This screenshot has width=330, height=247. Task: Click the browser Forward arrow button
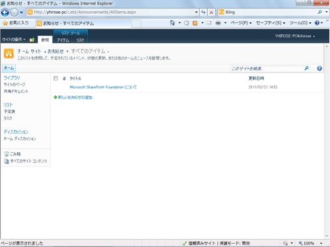(x=15, y=13)
